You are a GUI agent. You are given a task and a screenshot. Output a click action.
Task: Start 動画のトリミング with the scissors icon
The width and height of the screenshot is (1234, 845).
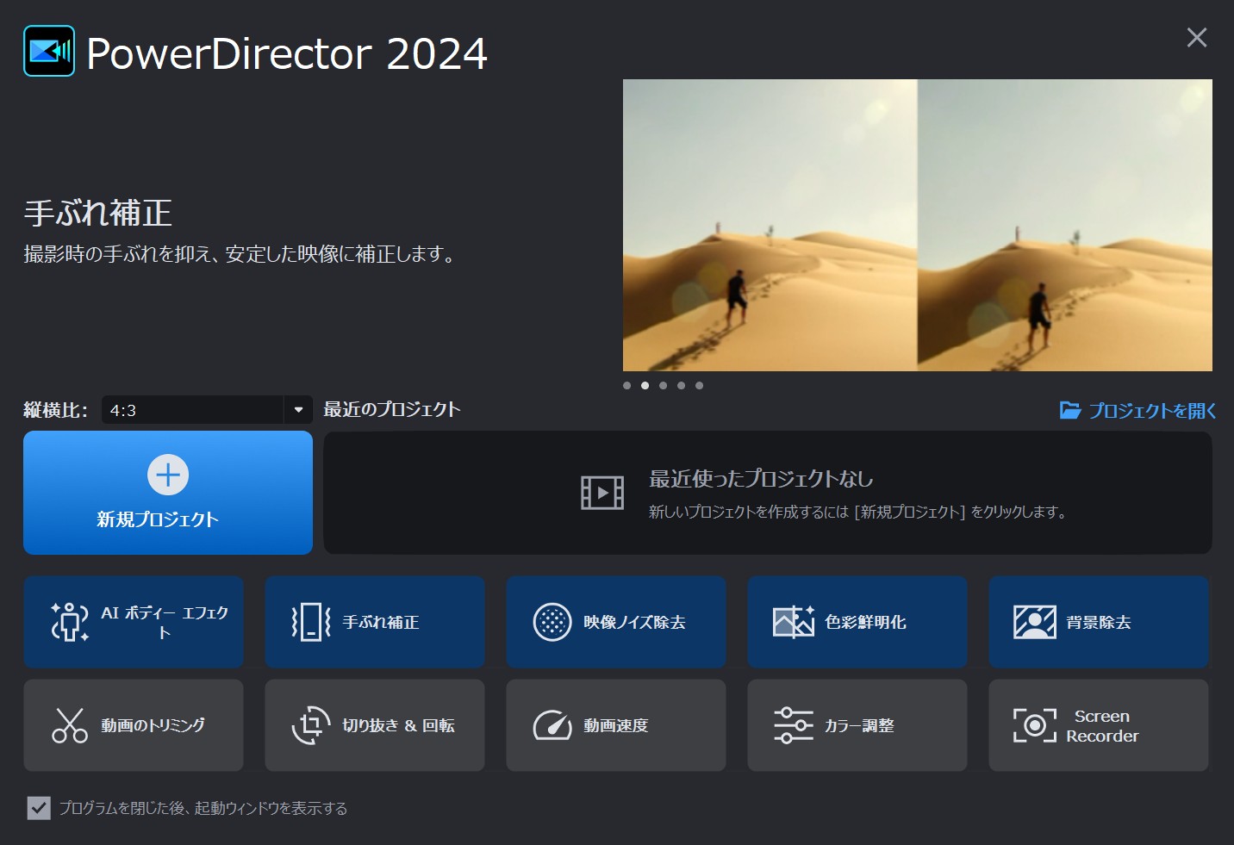point(134,725)
